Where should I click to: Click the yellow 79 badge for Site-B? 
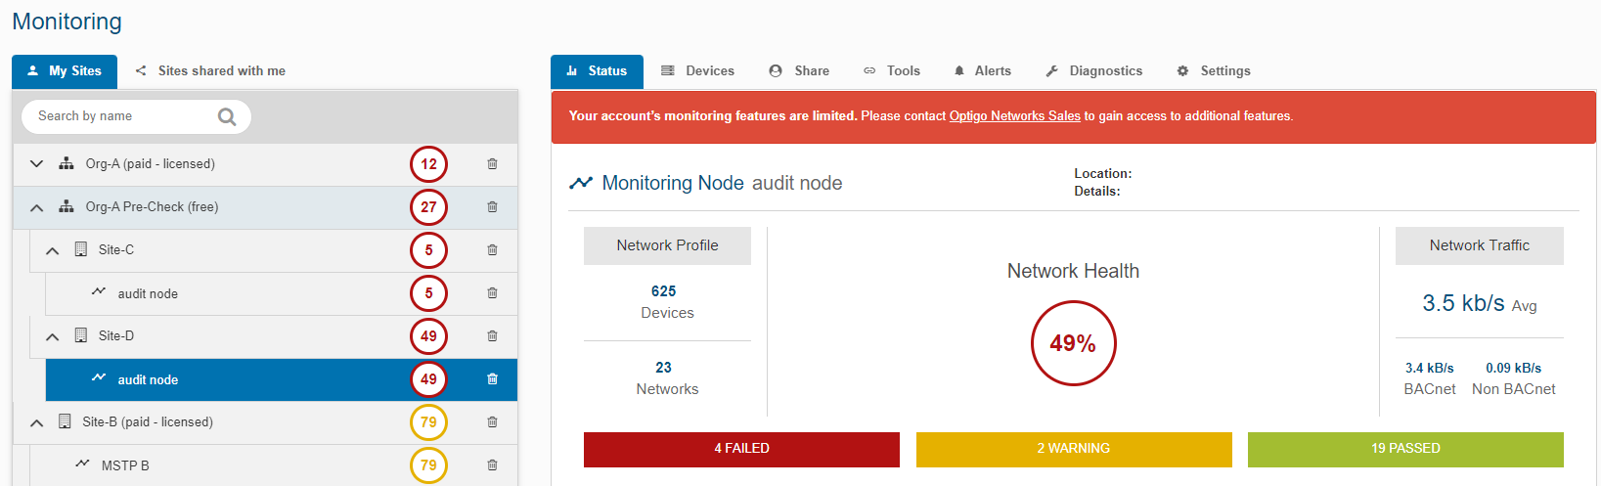[x=428, y=422]
